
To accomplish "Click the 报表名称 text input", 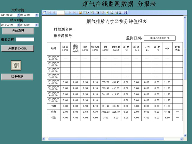I will (25, 40).
